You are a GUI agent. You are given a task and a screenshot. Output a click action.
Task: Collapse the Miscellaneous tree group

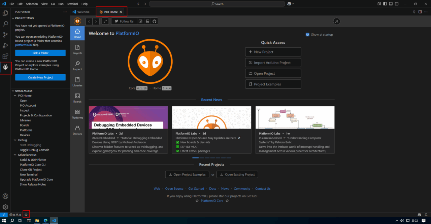coord(15,155)
